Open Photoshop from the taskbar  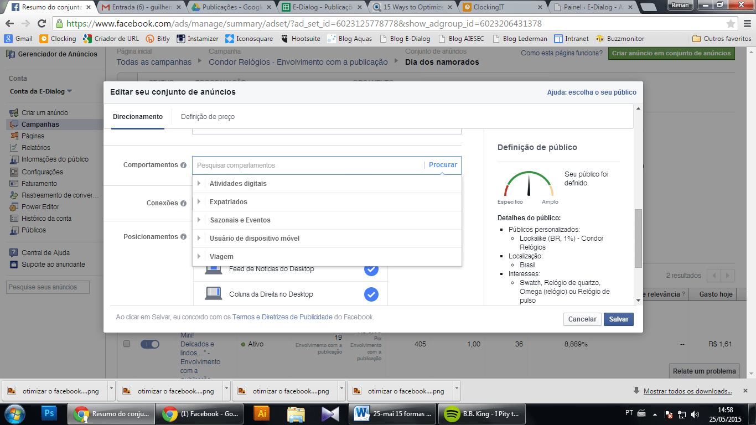pyautogui.click(x=49, y=413)
